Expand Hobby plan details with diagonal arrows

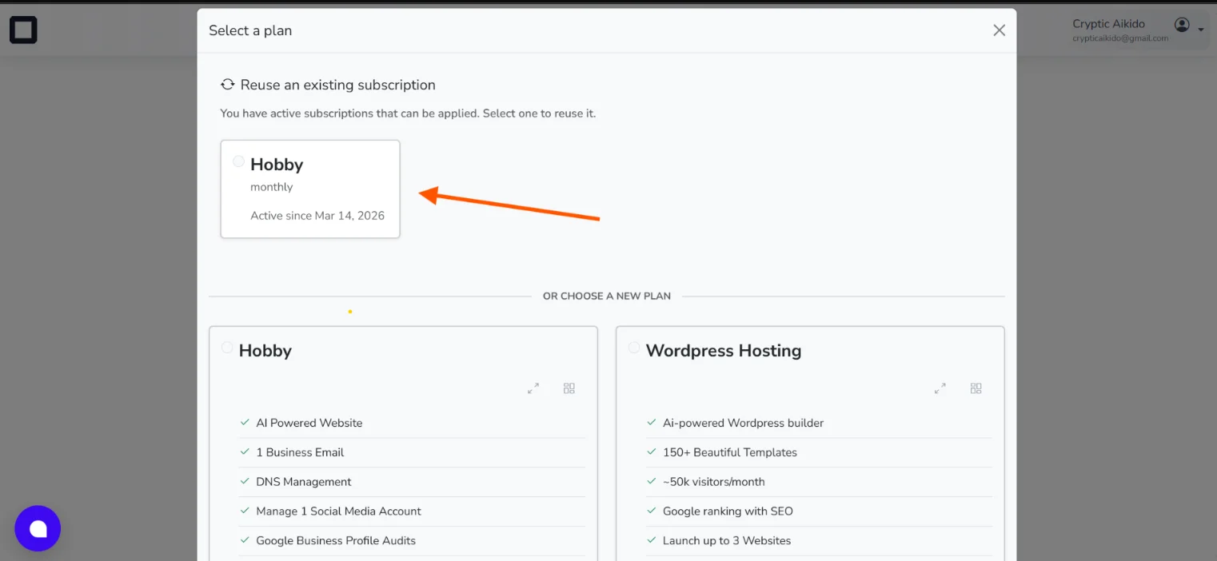click(x=533, y=388)
